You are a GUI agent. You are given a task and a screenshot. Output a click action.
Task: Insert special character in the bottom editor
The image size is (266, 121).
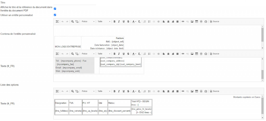coord(206,91)
